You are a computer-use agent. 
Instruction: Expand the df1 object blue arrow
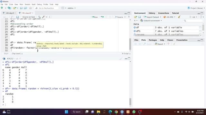point(135,31)
